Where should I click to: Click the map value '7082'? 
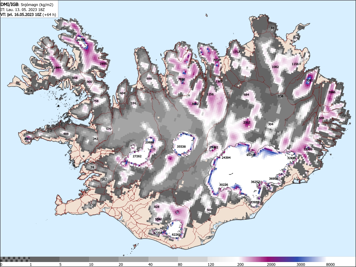click(x=309, y=80)
